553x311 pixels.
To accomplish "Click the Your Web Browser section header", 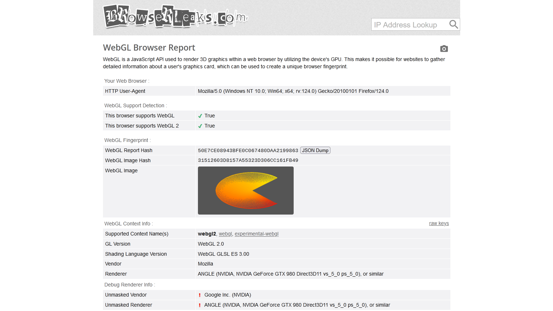I will [127, 81].
